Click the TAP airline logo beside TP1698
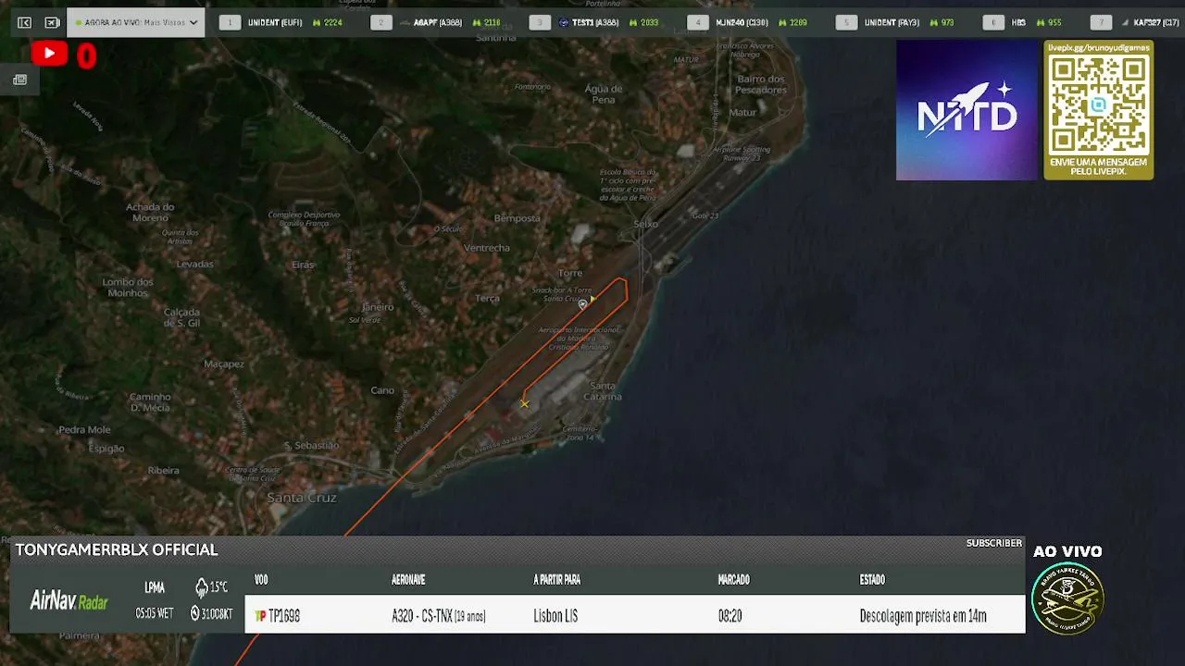Viewport: 1185px width, 666px height. (x=260, y=616)
